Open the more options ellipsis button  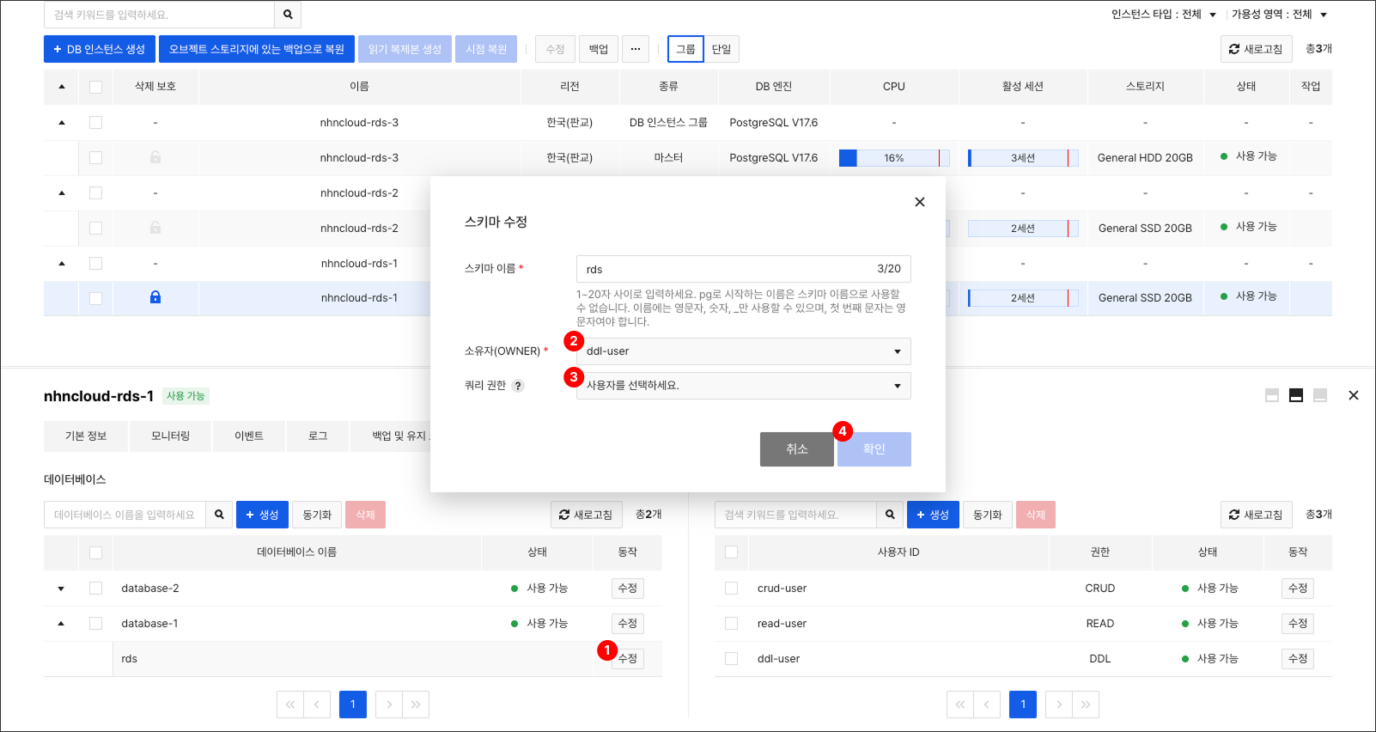pos(636,49)
